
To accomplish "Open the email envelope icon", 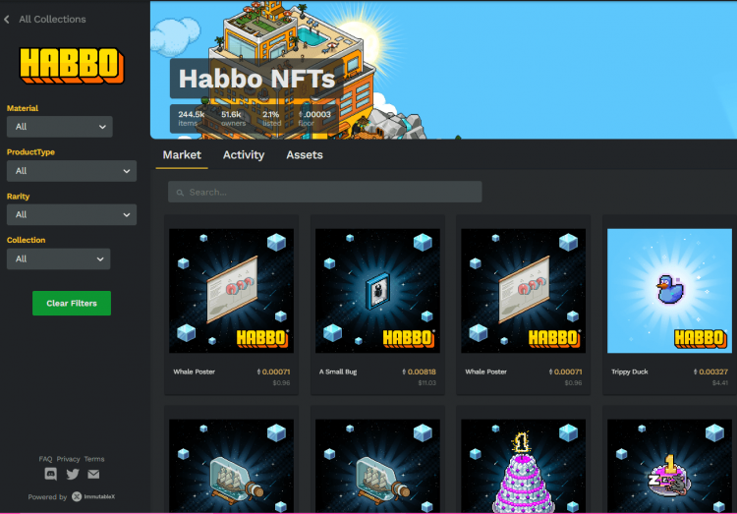I will click(93, 474).
